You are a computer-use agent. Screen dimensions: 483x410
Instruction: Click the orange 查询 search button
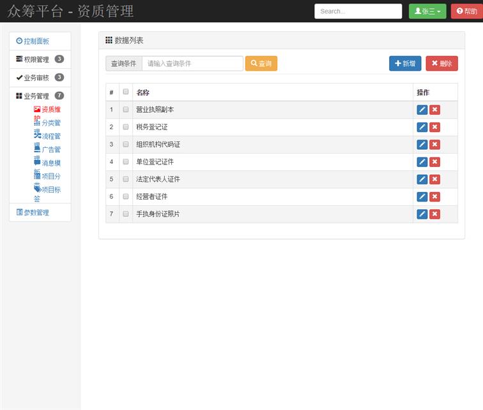coord(261,64)
